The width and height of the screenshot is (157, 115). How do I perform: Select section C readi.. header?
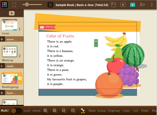(12, 66)
